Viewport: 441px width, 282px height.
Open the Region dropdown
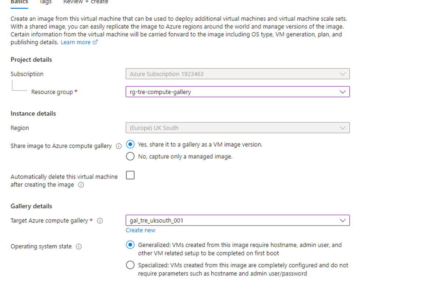[x=343, y=128]
